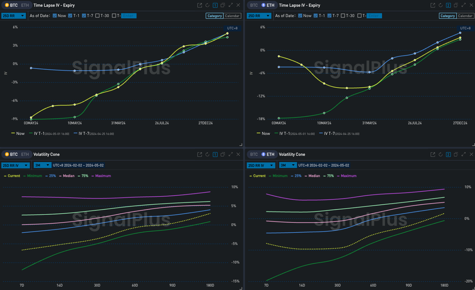Select Calendar view in BTC Time Lapse panel
The image size is (475, 290).
click(x=232, y=16)
